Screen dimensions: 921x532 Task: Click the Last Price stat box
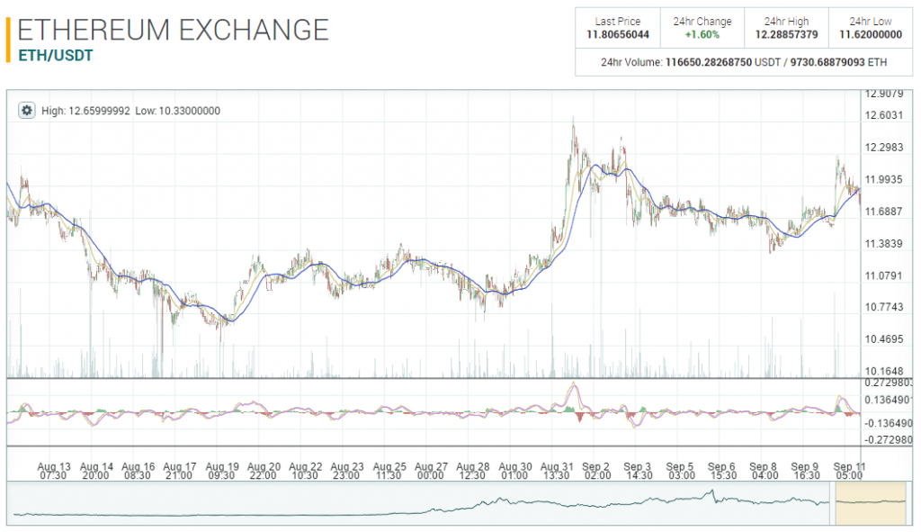(617, 28)
